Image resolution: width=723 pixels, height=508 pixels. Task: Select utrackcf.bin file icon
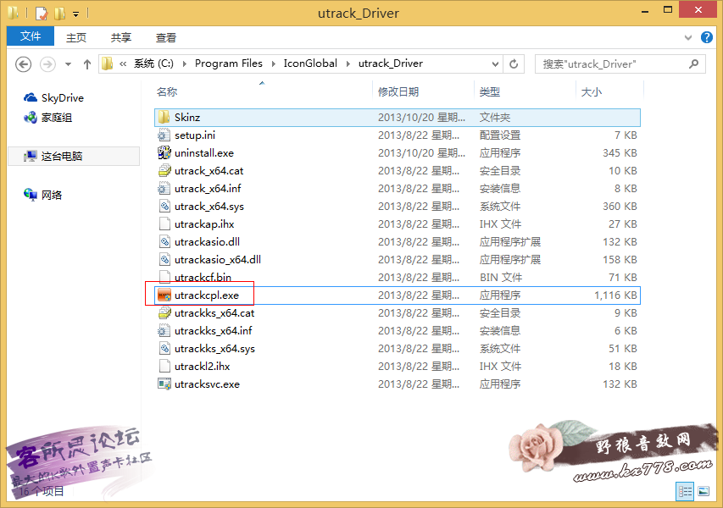164,277
